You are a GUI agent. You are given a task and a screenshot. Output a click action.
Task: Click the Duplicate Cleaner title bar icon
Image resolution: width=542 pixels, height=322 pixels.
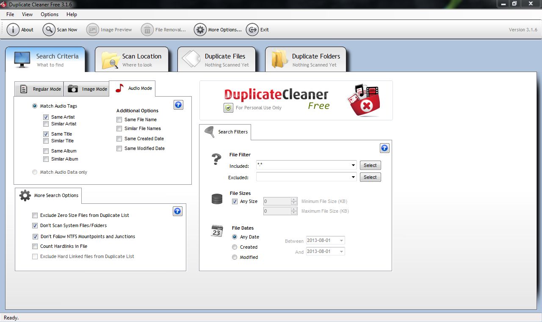(3, 4)
